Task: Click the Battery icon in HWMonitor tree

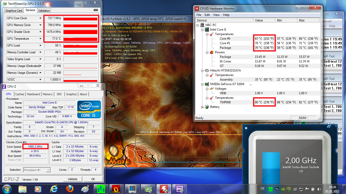Action: coord(207,107)
